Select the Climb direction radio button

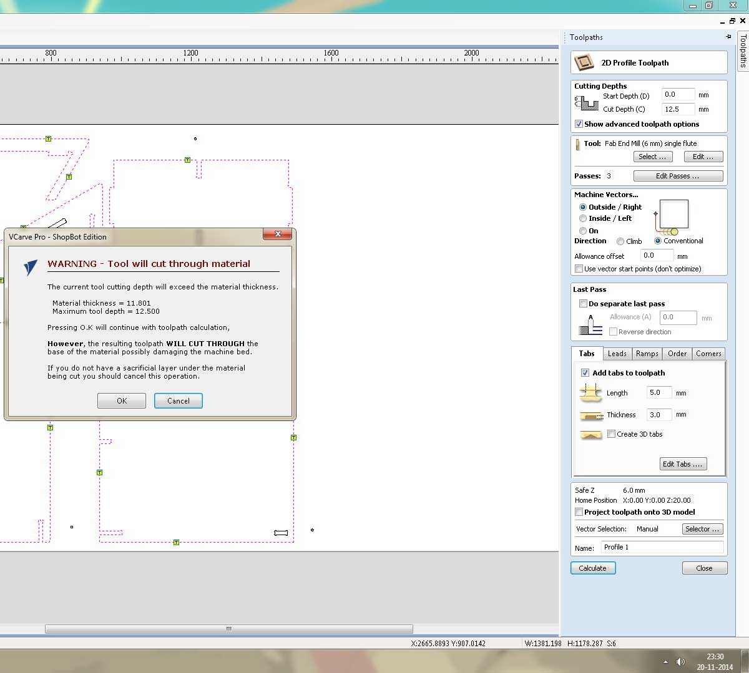[x=620, y=241]
